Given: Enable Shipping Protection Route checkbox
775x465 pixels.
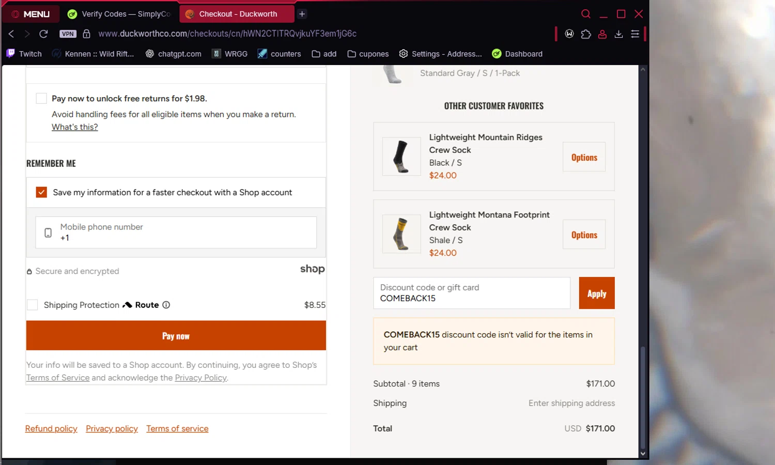Looking at the screenshot, I should 32,305.
